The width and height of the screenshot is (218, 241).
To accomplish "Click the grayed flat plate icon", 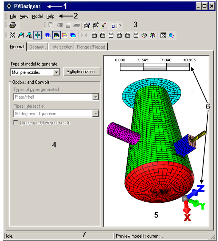I will tap(77, 25).
